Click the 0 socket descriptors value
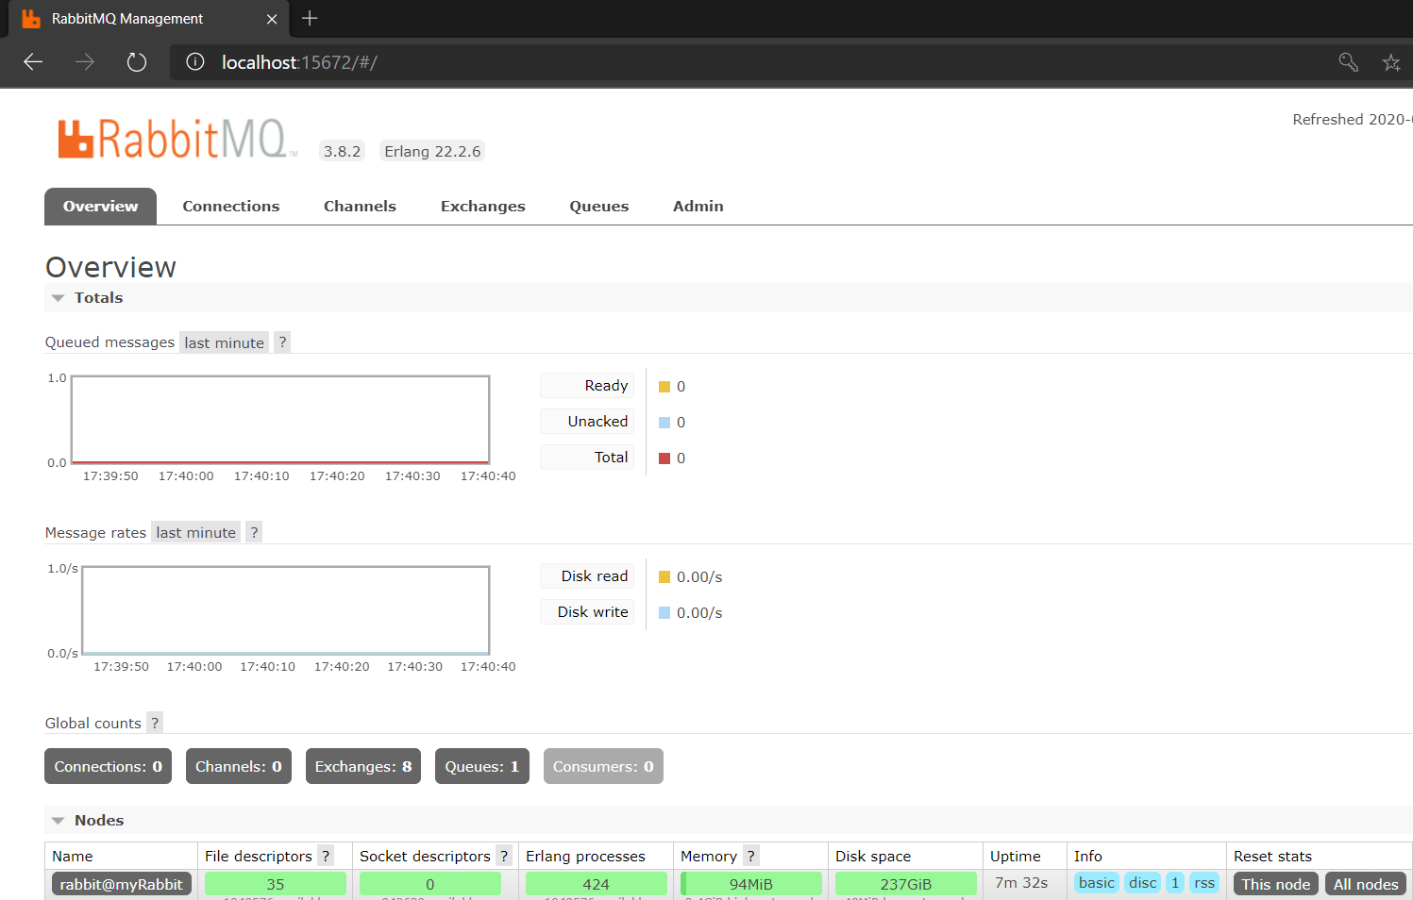Image resolution: width=1413 pixels, height=900 pixels. click(430, 884)
